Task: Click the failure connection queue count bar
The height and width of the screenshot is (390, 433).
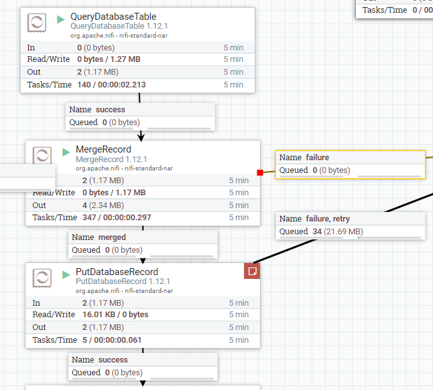Action: coord(311,176)
